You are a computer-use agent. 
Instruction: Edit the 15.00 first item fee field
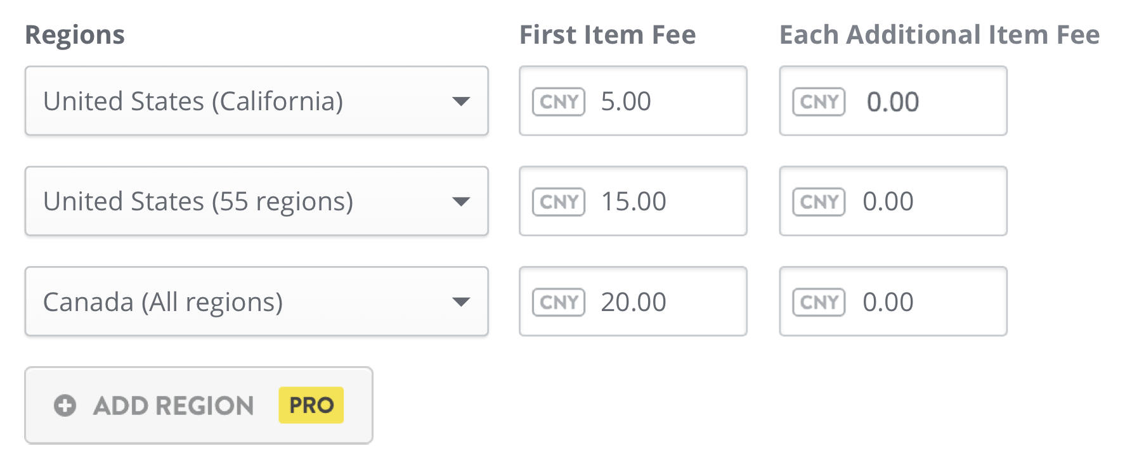(633, 201)
